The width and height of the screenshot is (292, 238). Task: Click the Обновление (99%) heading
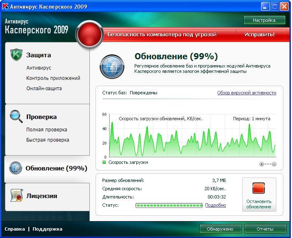coord(176,56)
